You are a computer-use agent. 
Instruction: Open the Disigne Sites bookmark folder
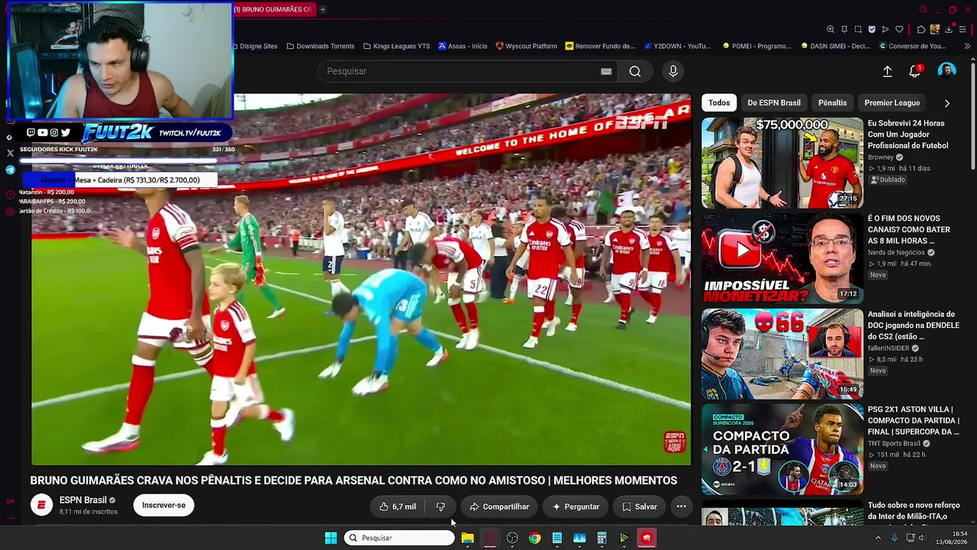pos(254,46)
